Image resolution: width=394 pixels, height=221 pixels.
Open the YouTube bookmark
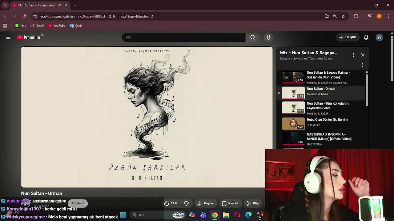pos(57,26)
